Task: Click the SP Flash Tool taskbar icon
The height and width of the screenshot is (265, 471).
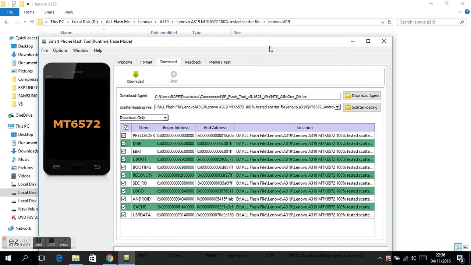Action: 126,258
